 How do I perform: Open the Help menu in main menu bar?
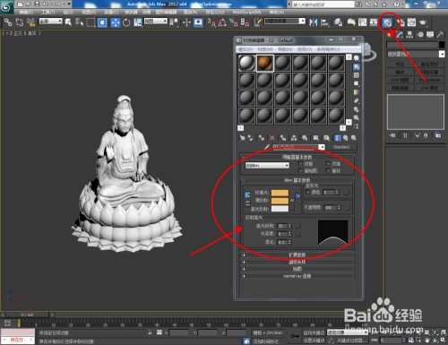coord(277,13)
